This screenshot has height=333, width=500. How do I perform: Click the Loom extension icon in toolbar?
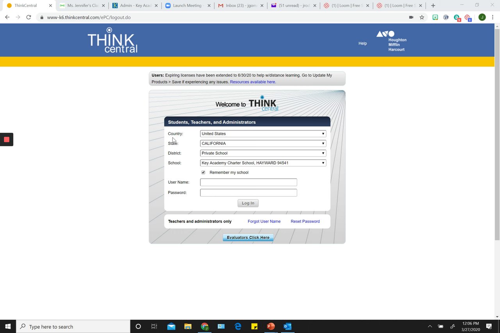click(468, 18)
